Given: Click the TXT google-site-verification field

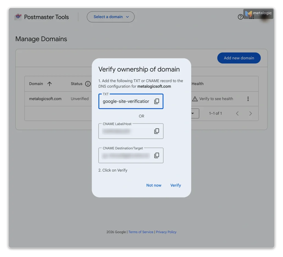Looking at the screenshot, I should (x=131, y=101).
